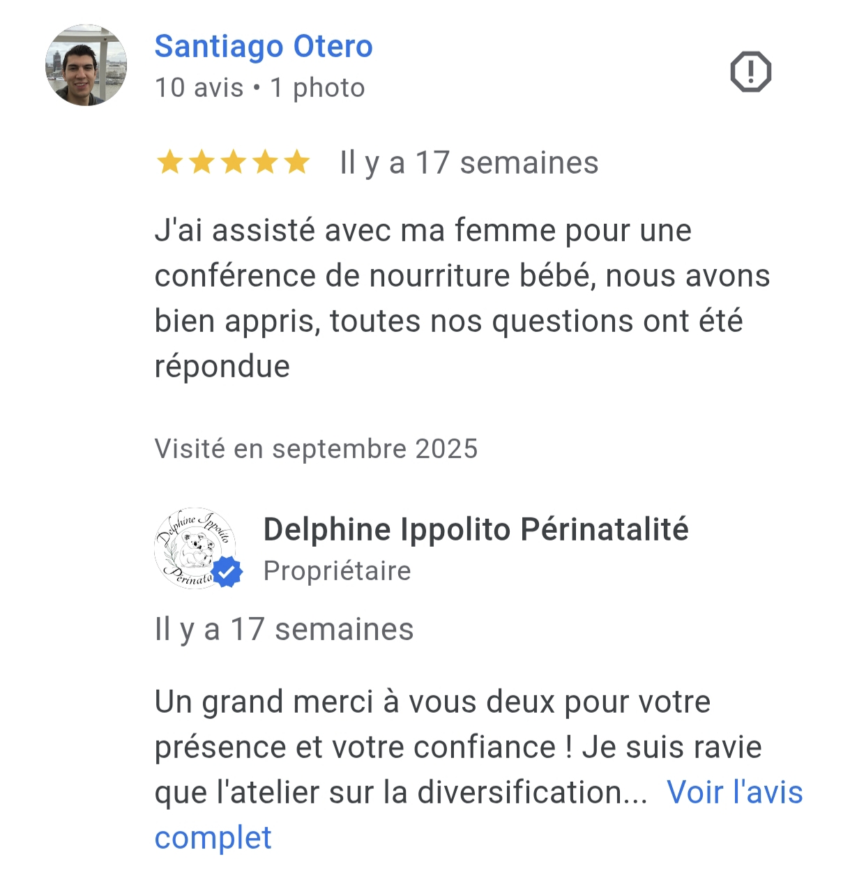Click the third yellow rating star
The height and width of the screenshot is (894, 850).
coord(234,162)
